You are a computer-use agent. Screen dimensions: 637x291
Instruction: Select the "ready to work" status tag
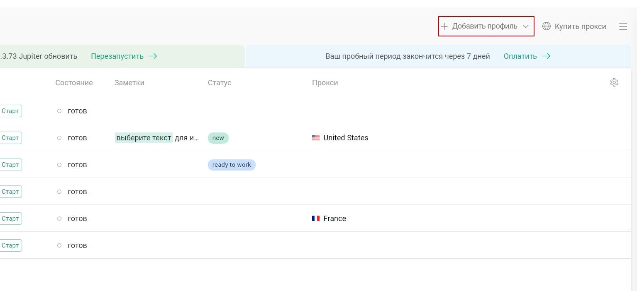coord(232,165)
